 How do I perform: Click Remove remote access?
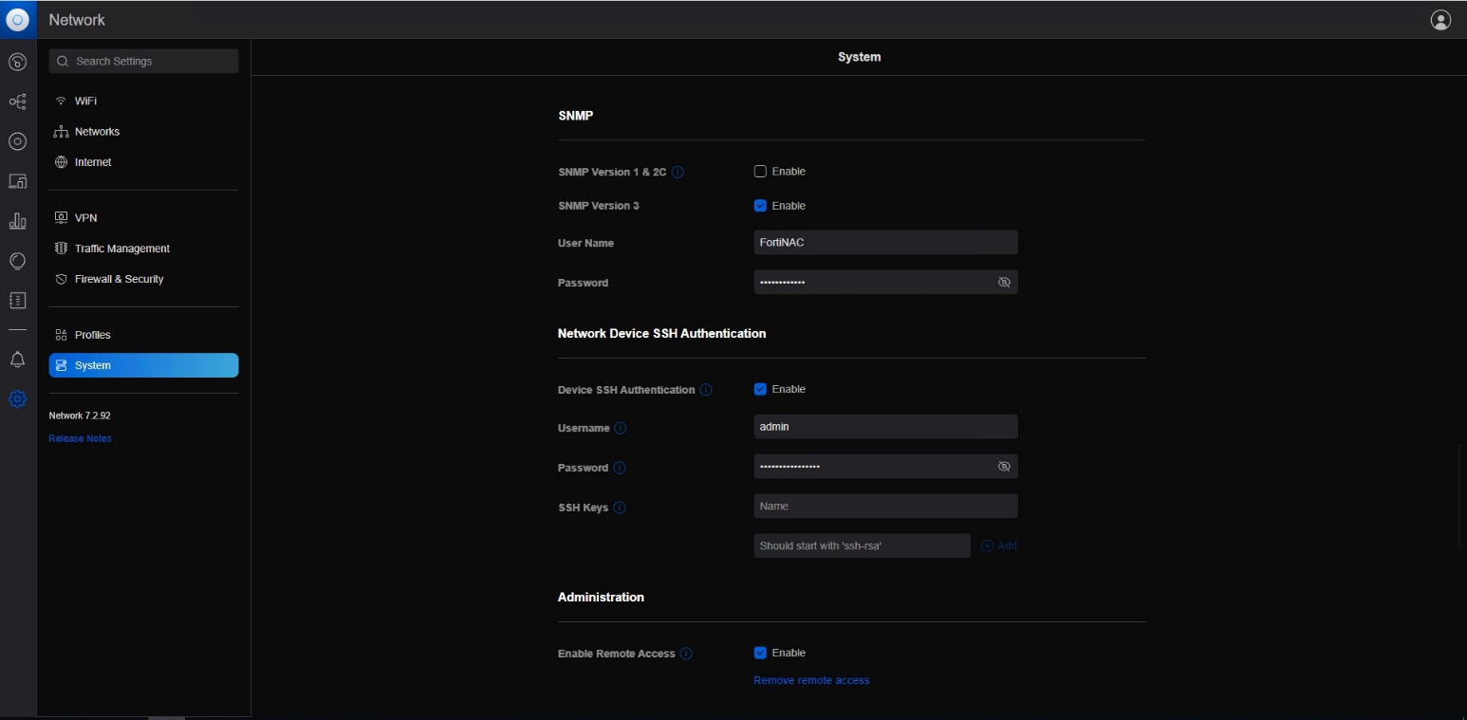pos(811,680)
